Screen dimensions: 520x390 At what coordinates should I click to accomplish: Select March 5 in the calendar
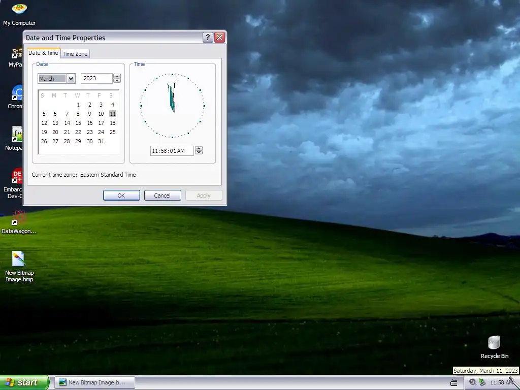(44, 114)
